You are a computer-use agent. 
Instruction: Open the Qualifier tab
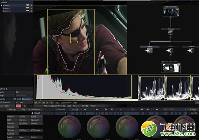tap(25, 123)
